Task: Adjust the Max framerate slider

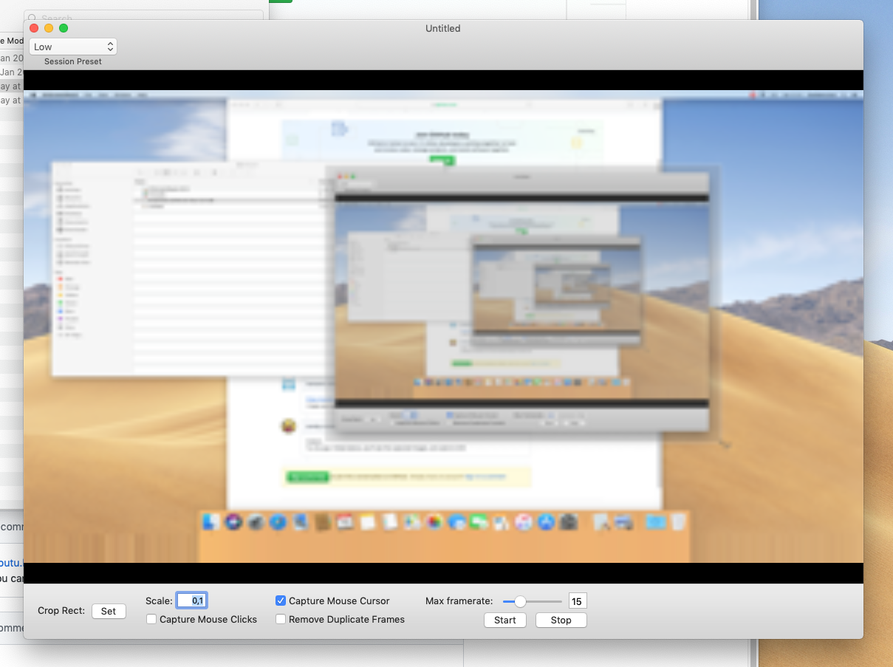Action: coord(522,601)
